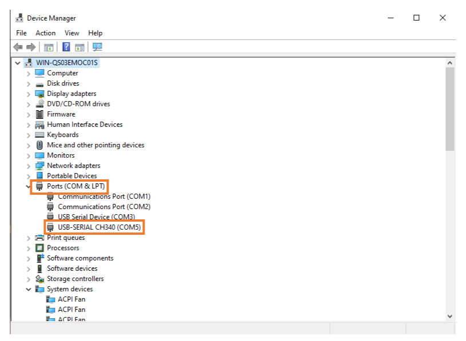The image size is (466, 341).
Task: Select USB-SERIAL CH340 (COM5) entry
Action: coord(99,227)
